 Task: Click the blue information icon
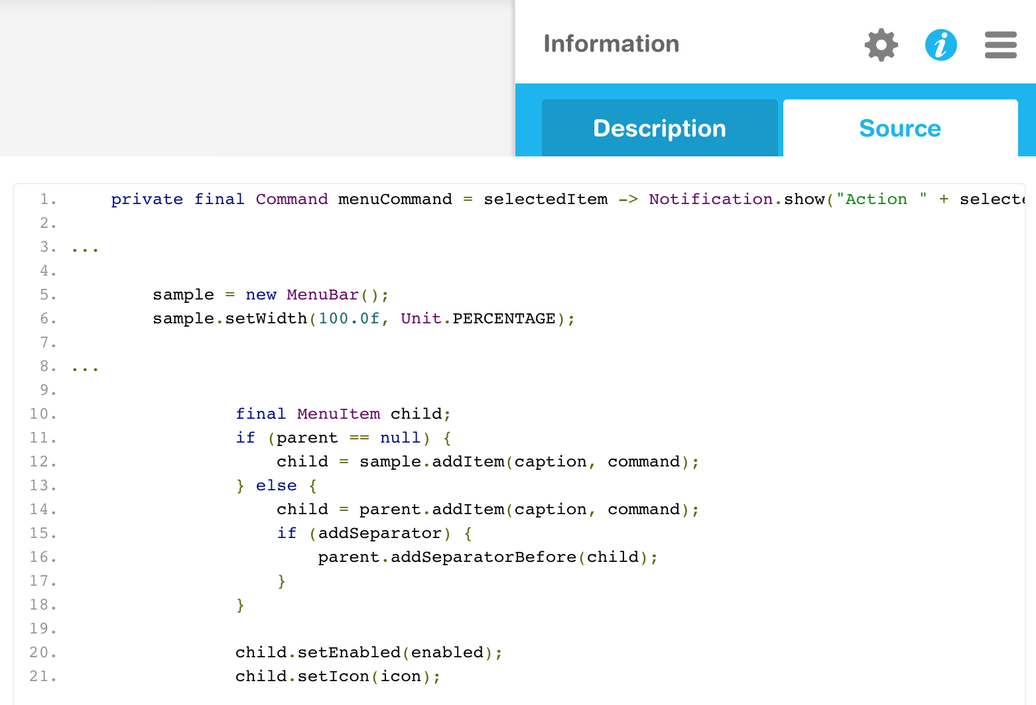(940, 45)
